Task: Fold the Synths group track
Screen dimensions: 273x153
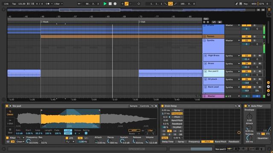Action: coord(205,40)
